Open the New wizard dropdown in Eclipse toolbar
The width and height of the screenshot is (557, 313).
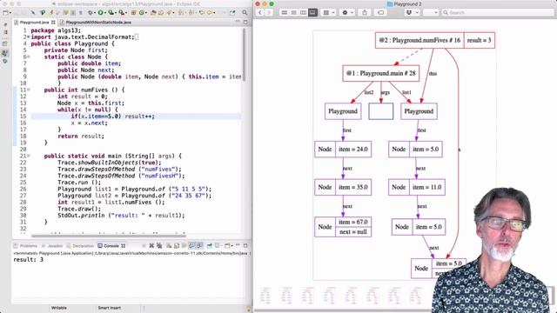pos(10,13)
